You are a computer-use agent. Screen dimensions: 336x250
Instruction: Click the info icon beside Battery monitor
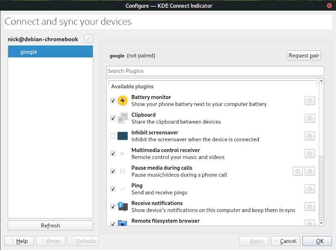(310, 100)
